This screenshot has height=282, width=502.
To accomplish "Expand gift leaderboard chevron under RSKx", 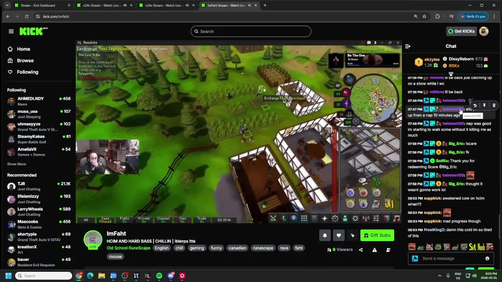I will coord(451,74).
